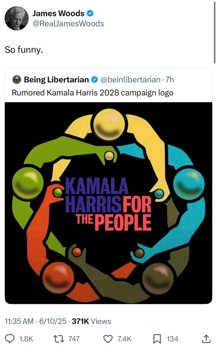Like the post with heart icon

(x=108, y=339)
